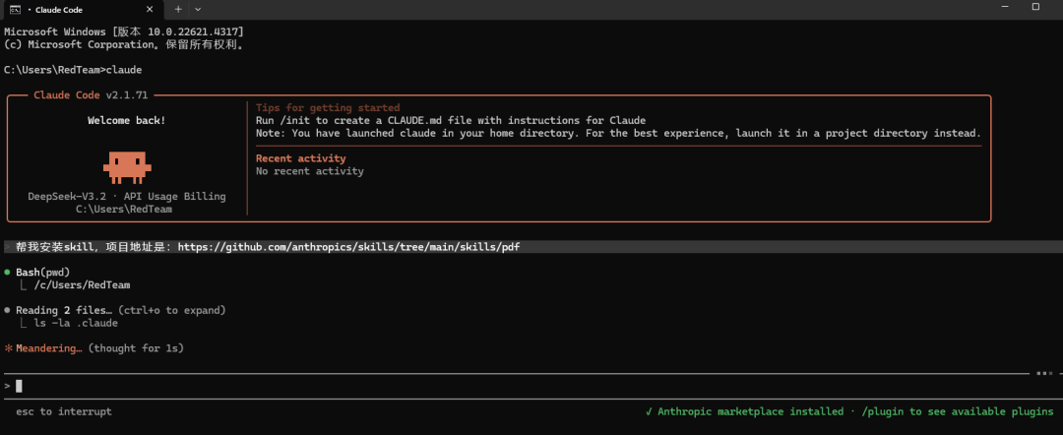Click the "Recent activity" heading

300,158
